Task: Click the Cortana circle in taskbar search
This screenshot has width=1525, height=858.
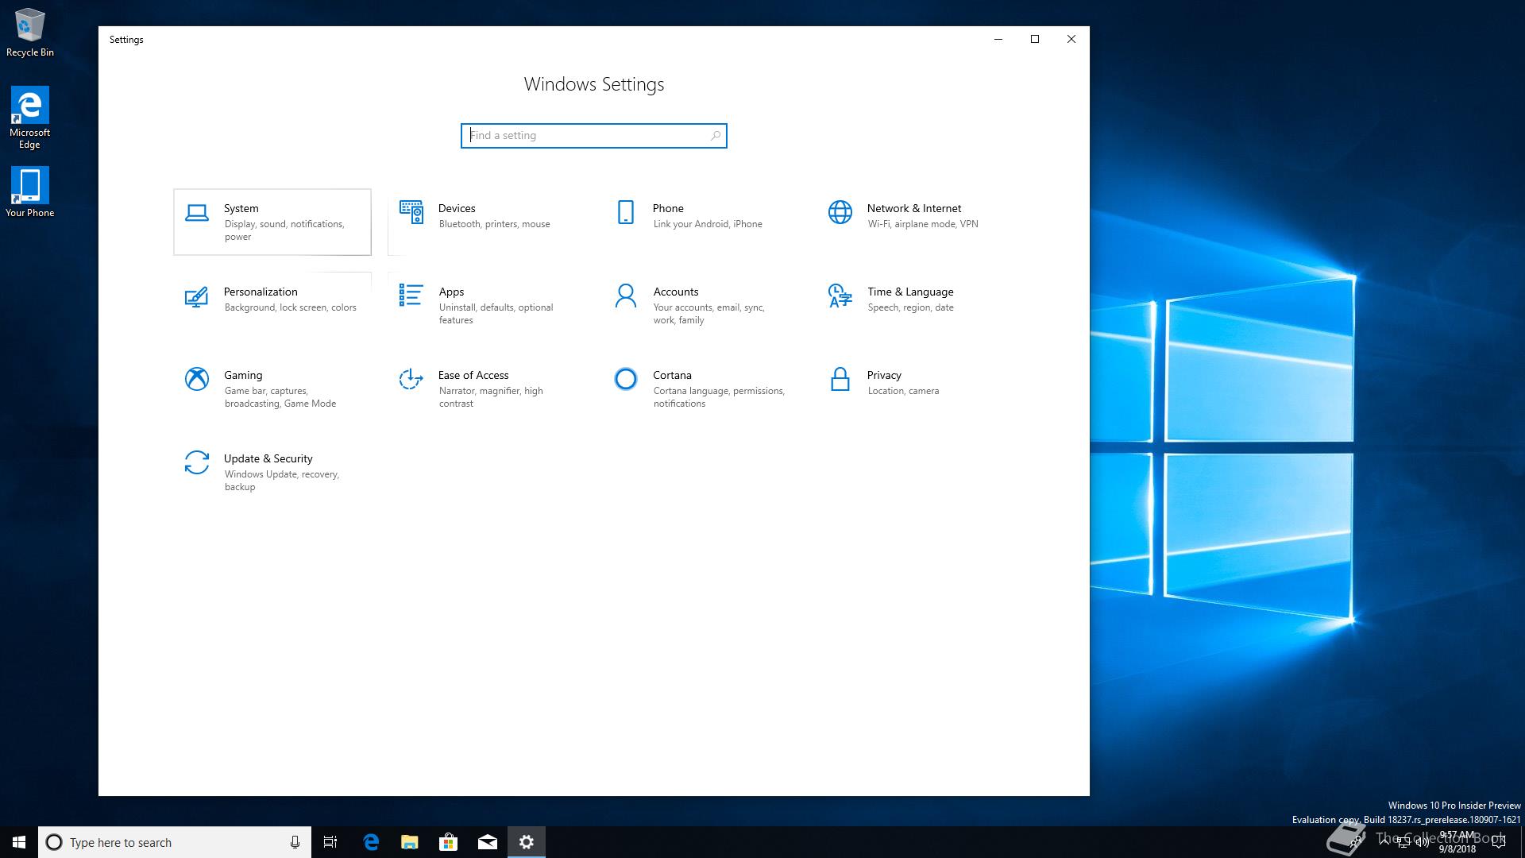Action: (54, 842)
